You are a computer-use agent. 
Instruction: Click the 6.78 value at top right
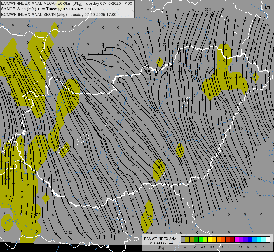coord(267,8)
